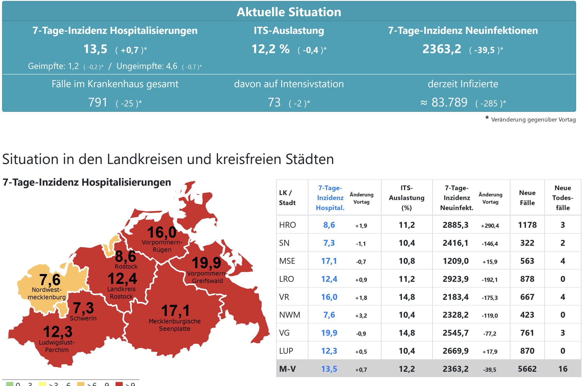The image size is (586, 386).
Task: Select the NWM row label in table
Action: click(x=290, y=315)
